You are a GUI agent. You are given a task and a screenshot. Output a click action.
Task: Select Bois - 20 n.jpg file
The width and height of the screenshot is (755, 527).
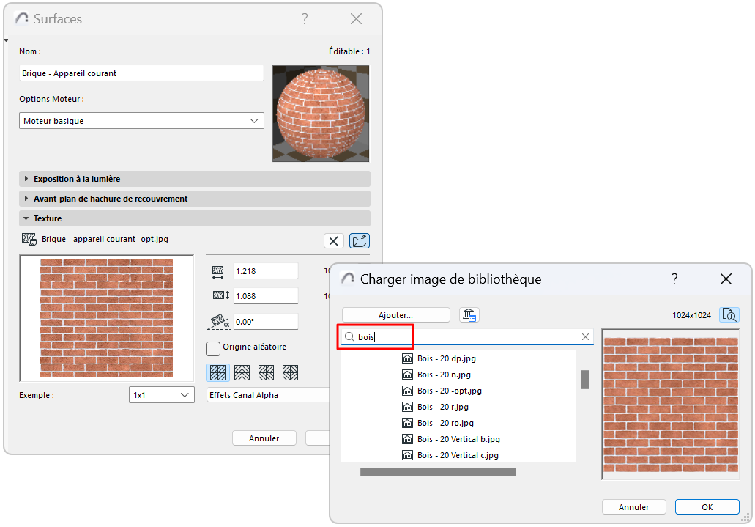pos(444,375)
